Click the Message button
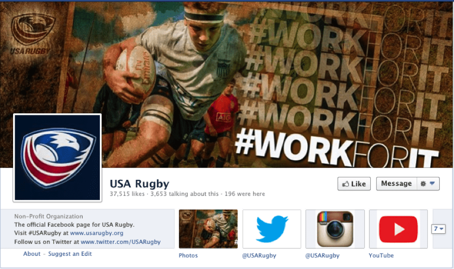Viewport: 454px width, 269px height. (396, 184)
